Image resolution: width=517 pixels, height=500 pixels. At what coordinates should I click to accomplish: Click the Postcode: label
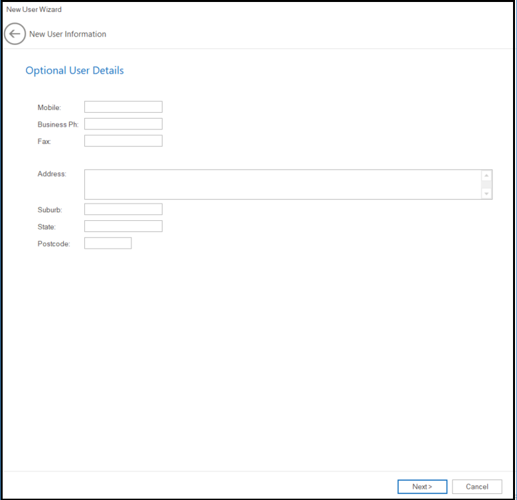point(54,244)
